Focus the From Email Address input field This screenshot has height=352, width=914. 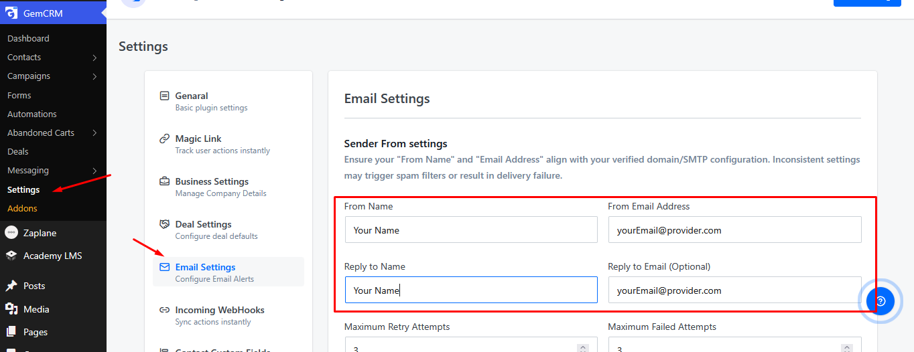click(x=734, y=230)
